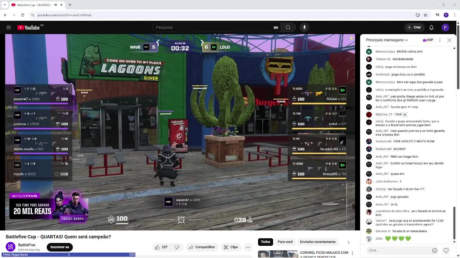Image resolution: width=460 pixels, height=258 pixels.
Task: Open the browser media controls icon
Action: click(x=437, y=15)
